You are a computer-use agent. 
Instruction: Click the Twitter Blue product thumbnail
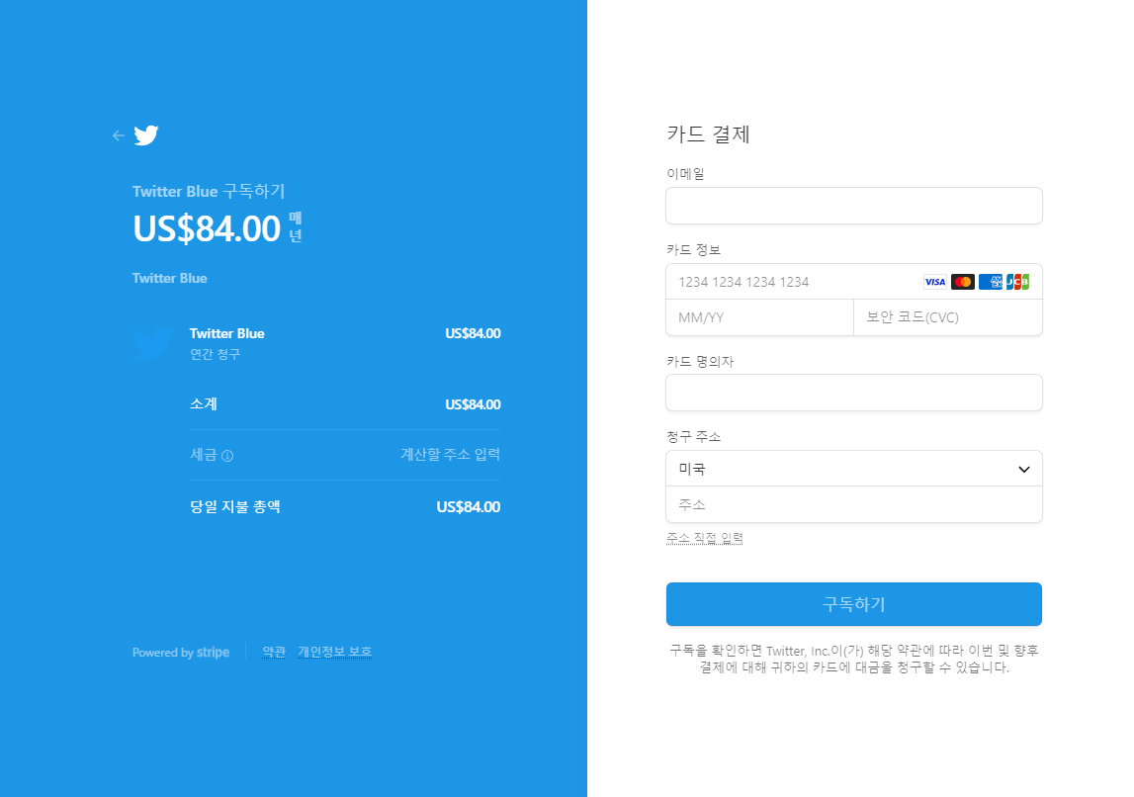pyautogui.click(x=152, y=343)
